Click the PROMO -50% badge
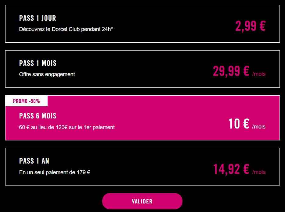Image resolution: width=285 pixels, height=212 pixels. coord(27,101)
